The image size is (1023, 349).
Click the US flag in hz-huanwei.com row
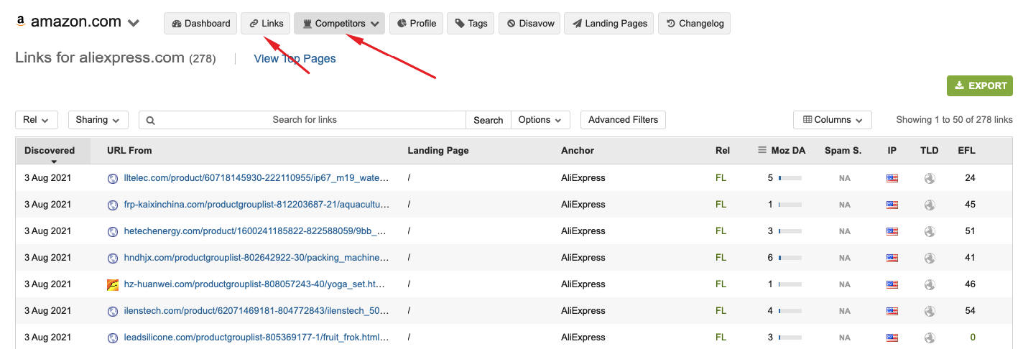892,284
